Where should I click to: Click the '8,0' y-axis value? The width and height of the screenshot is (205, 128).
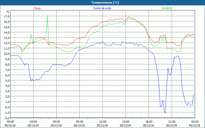tap(7, 65)
